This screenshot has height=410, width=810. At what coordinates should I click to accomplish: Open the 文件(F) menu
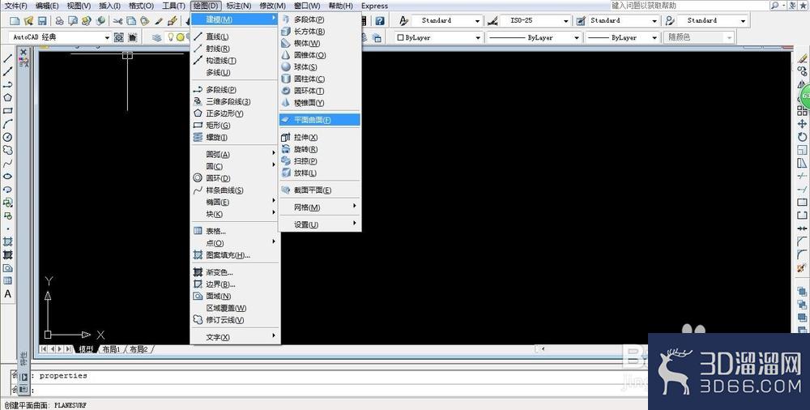pyautogui.click(x=15, y=6)
